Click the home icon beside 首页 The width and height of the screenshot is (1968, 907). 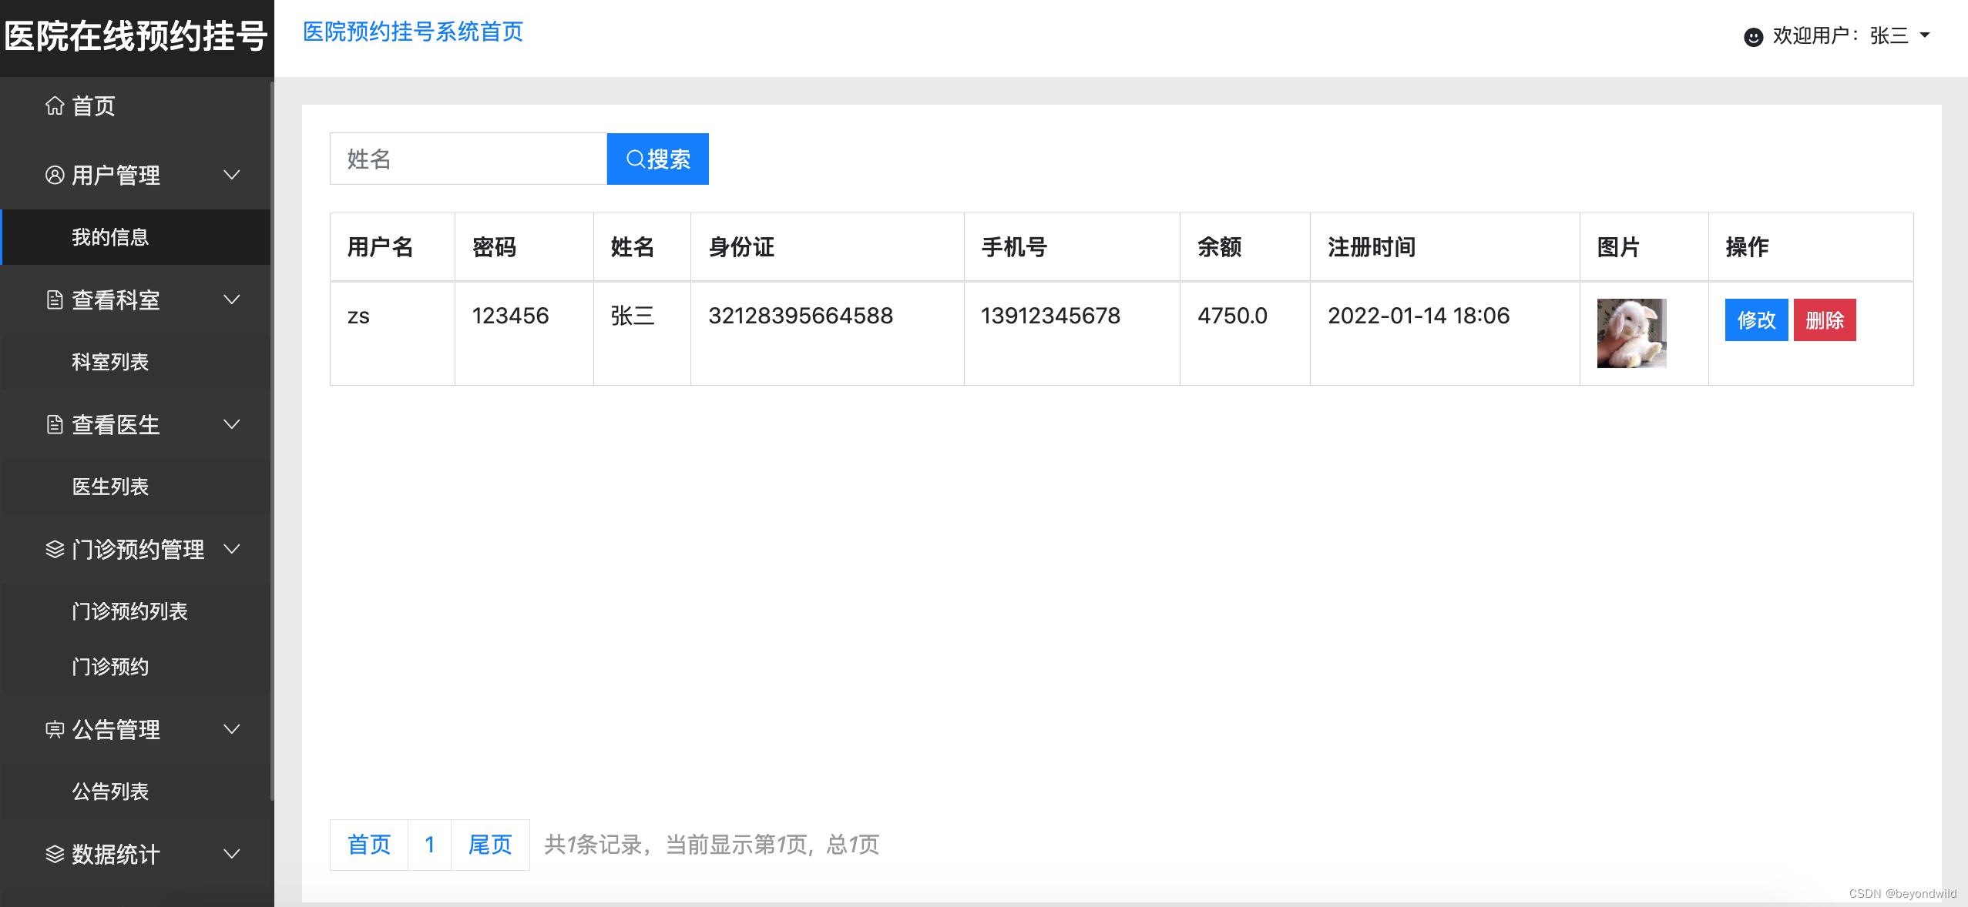[54, 105]
